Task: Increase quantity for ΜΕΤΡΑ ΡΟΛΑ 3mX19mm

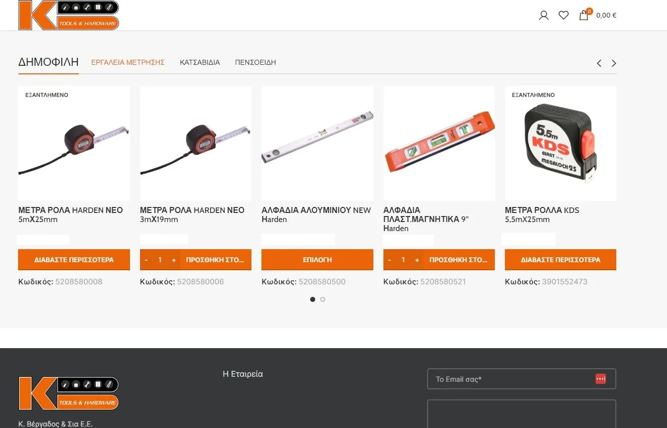Action: click(x=174, y=260)
